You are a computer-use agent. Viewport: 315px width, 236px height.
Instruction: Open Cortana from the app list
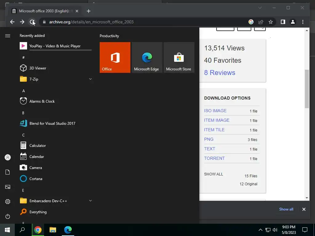56,179
